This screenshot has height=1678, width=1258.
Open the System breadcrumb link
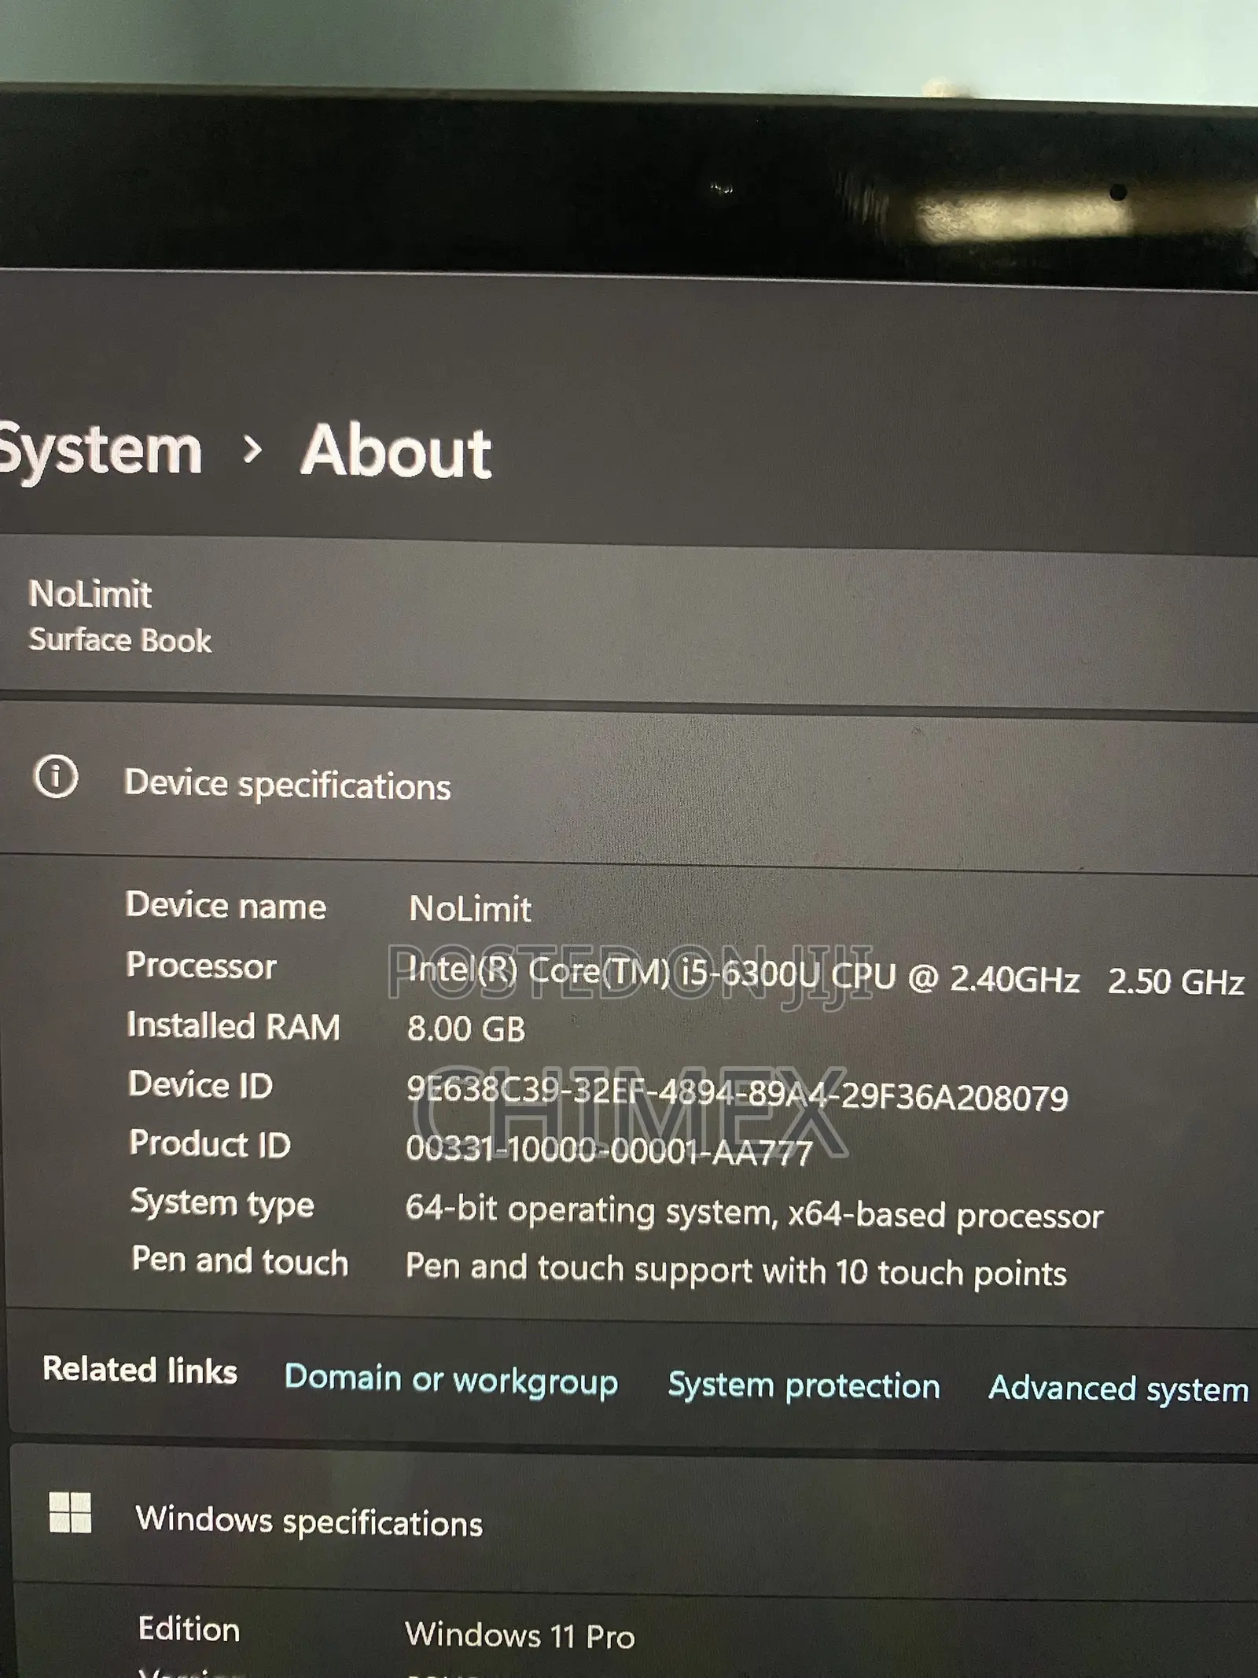[x=100, y=452]
